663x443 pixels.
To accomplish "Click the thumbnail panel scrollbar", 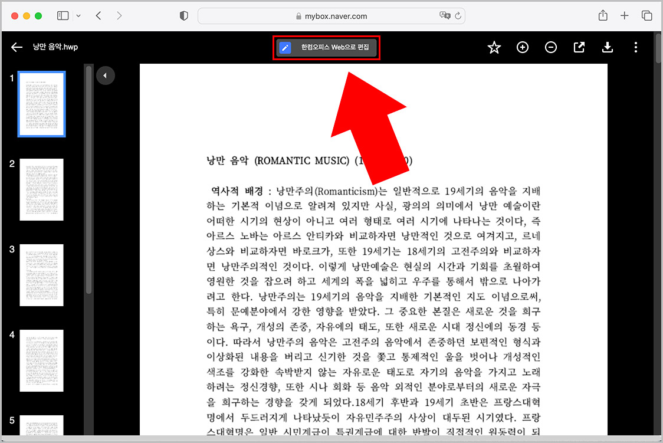I will [88, 180].
